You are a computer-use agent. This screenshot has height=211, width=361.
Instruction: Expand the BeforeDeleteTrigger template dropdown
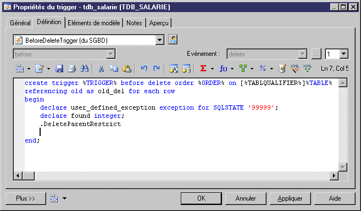159,41
